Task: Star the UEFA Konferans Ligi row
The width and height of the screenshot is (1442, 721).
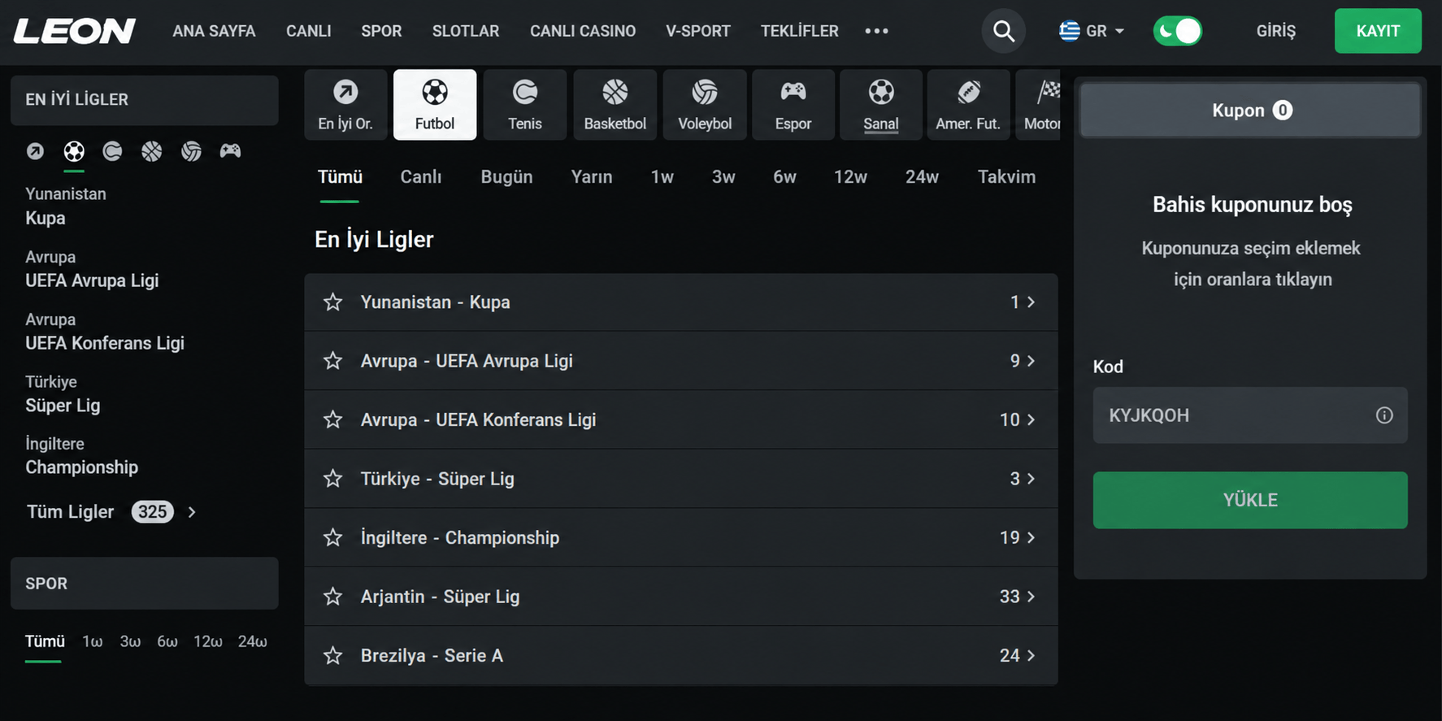Action: coord(332,419)
